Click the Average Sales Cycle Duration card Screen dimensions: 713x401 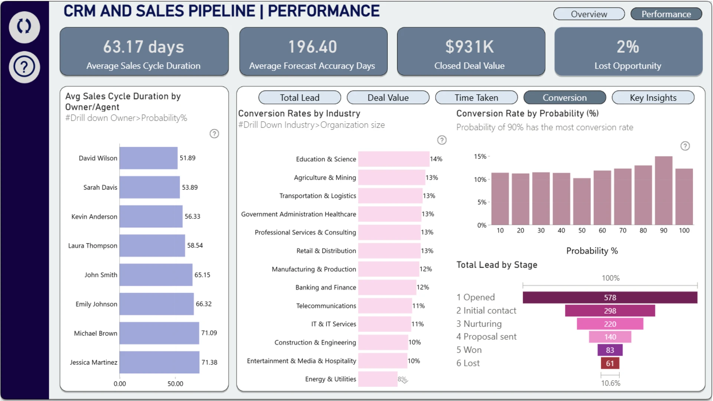click(x=144, y=52)
